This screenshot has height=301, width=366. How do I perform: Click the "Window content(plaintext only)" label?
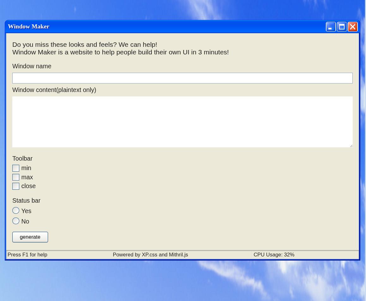[x=54, y=90]
